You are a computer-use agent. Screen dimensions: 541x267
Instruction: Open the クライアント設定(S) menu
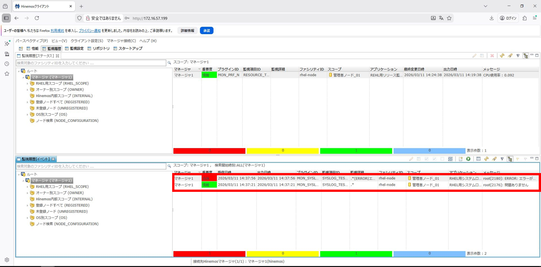click(x=87, y=41)
